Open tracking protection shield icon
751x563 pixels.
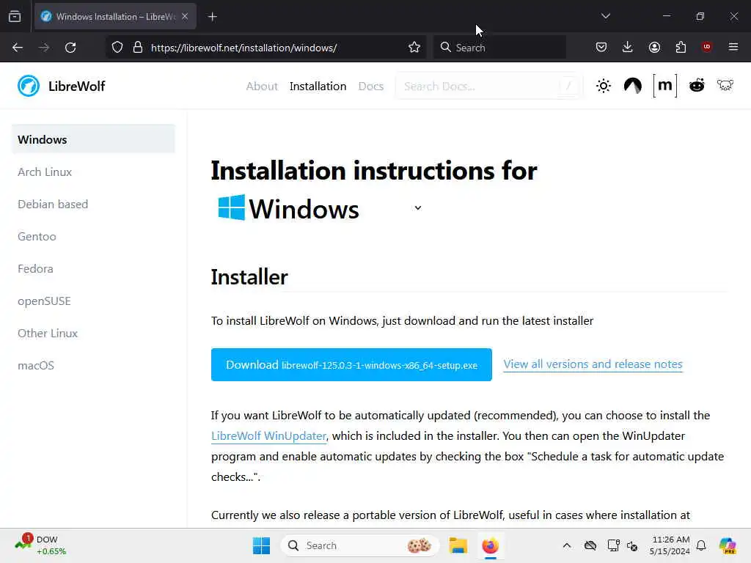pyautogui.click(x=117, y=48)
